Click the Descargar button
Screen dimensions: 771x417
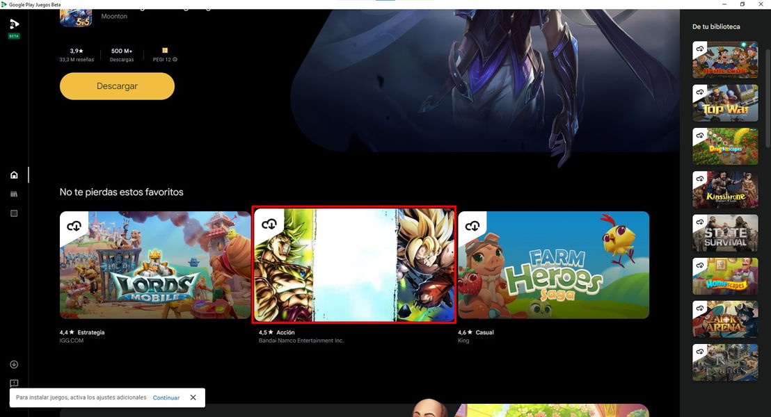point(117,86)
